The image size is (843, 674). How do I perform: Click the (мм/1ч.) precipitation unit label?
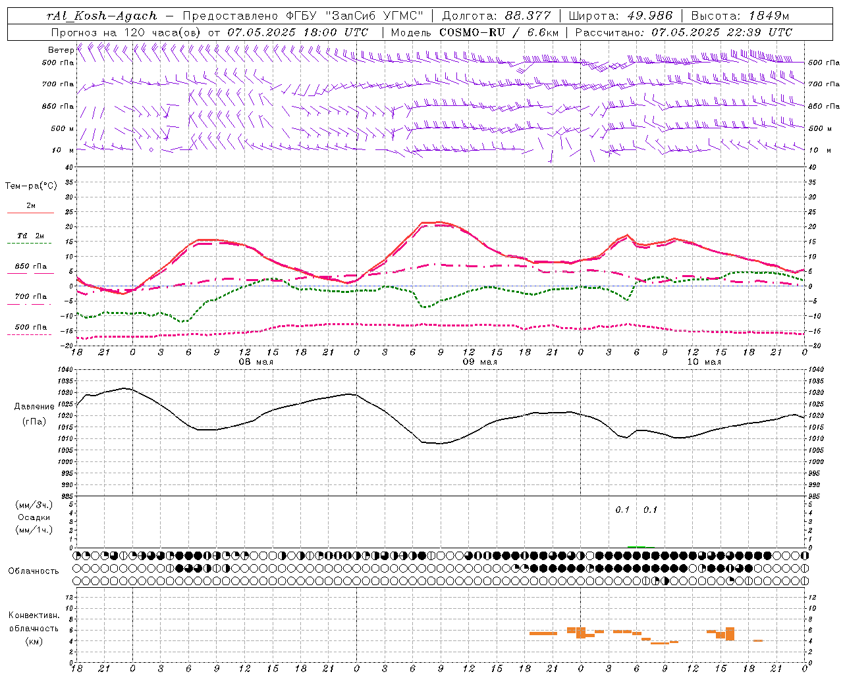[34, 530]
